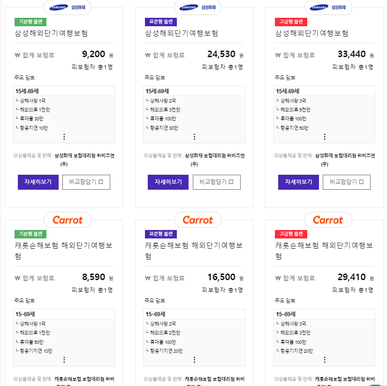The height and width of the screenshot is (386, 387).
Task: Click 자세히보기 on the Samsung 고급형 plan
Action: (x=298, y=182)
